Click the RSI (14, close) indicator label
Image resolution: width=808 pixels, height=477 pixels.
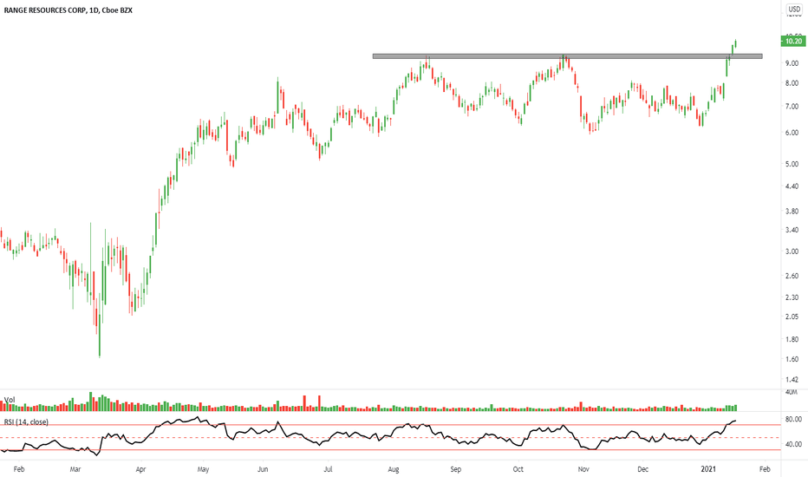tap(26, 421)
